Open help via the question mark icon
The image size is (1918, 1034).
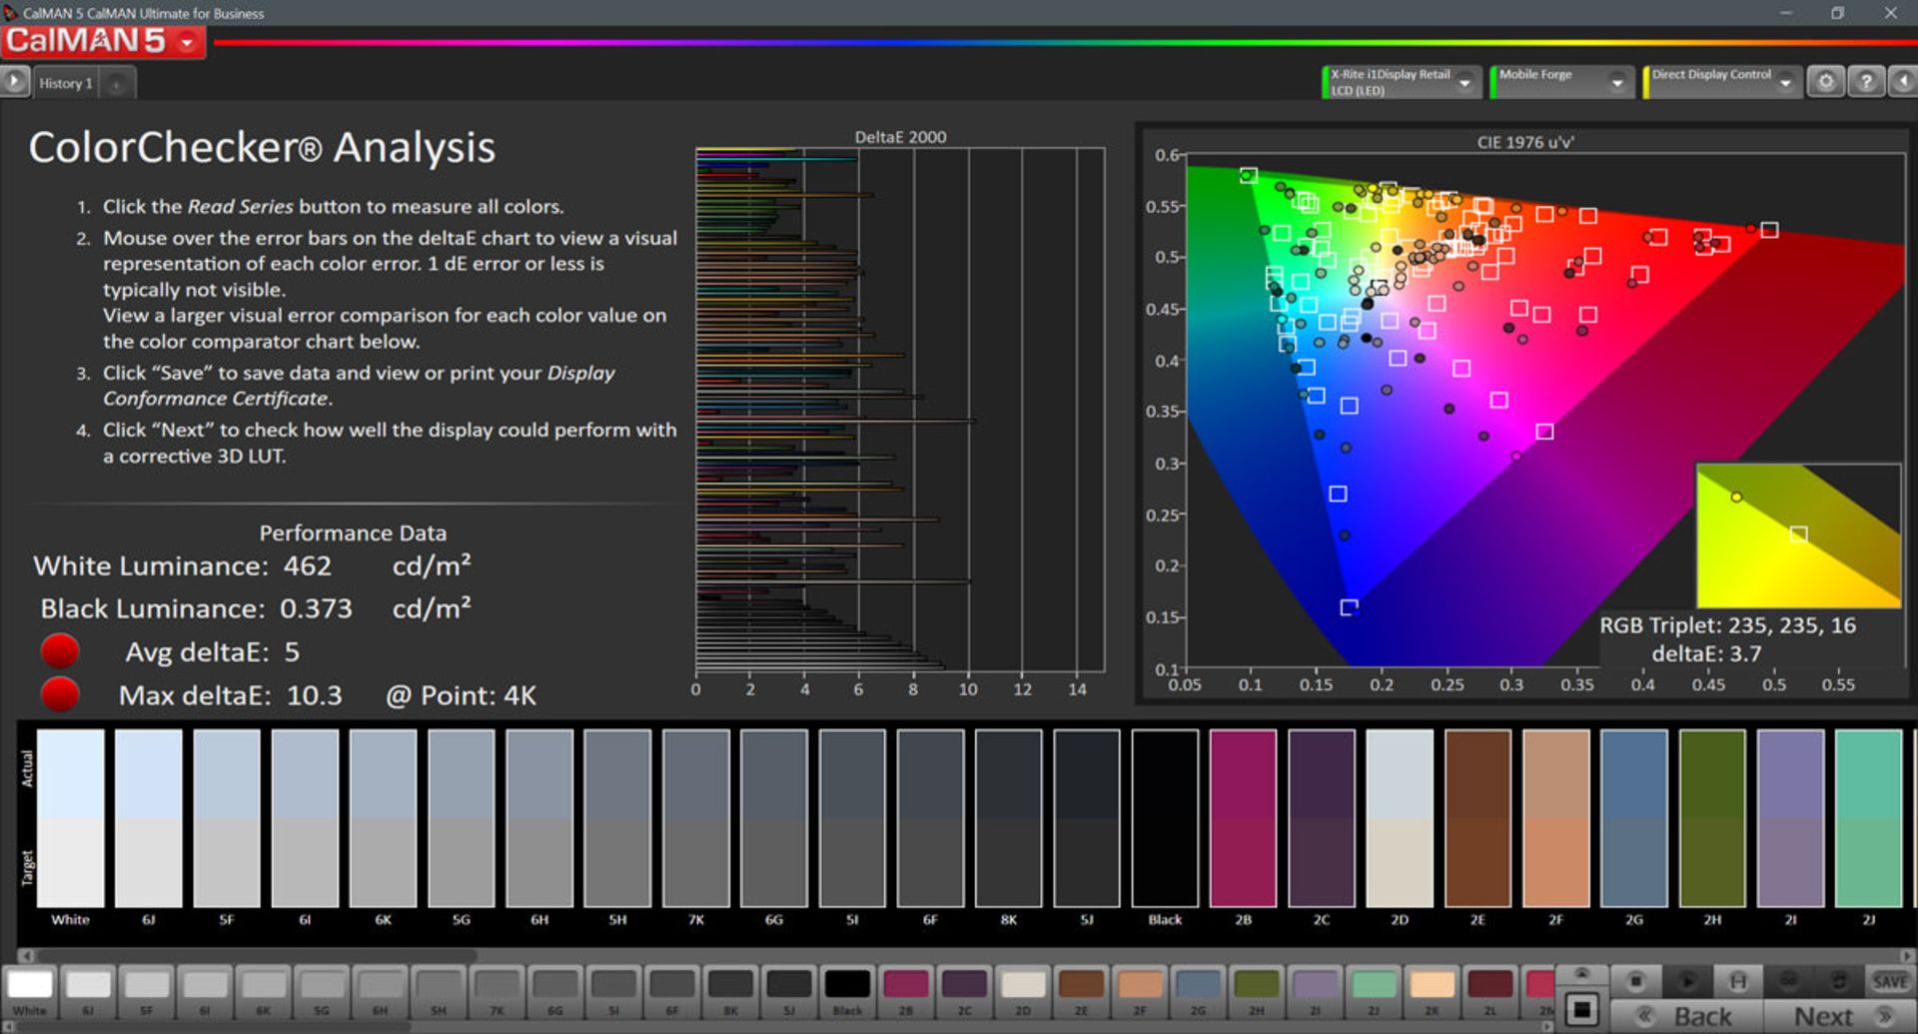(1865, 82)
